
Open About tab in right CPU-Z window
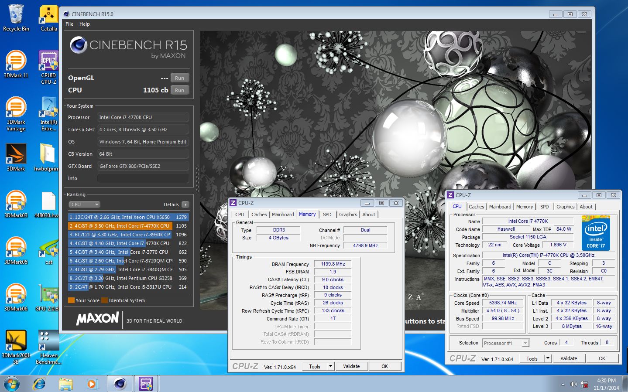(x=586, y=207)
